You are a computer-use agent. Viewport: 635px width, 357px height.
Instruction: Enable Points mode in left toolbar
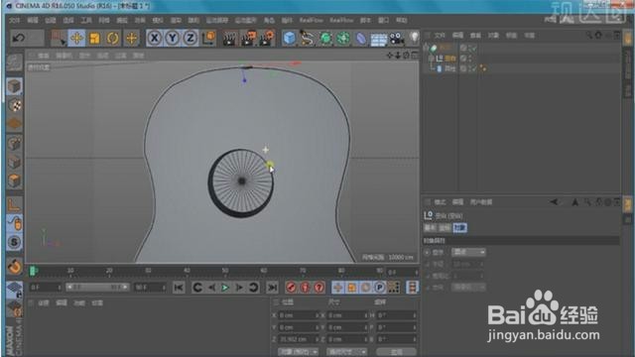[x=14, y=143]
